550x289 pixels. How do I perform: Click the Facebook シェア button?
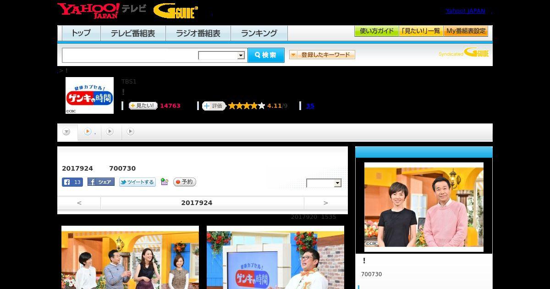click(101, 182)
